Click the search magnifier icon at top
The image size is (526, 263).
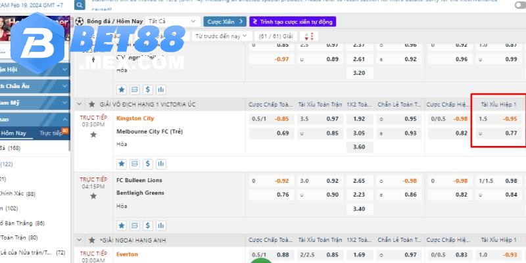[80, 5]
